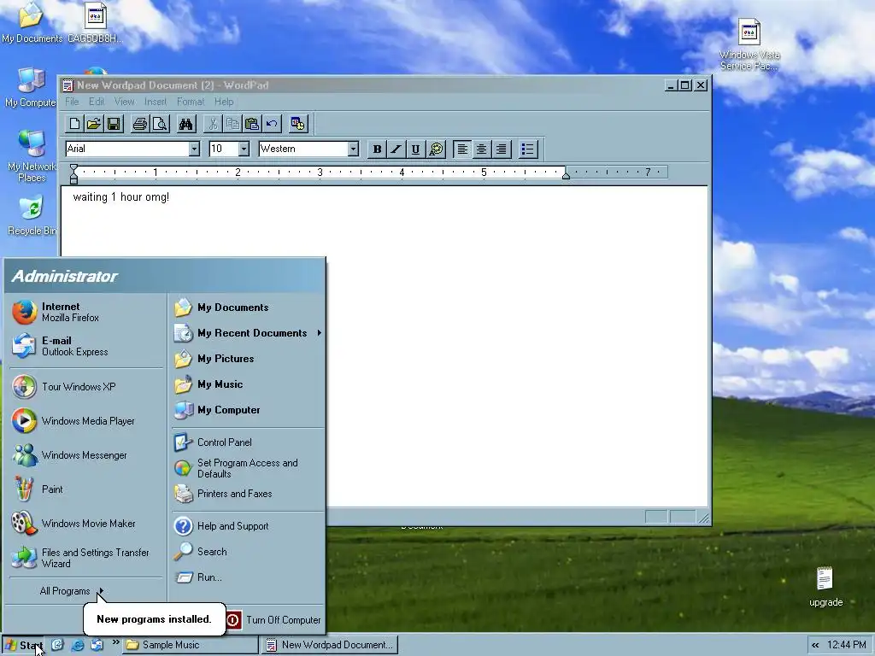This screenshot has height=656, width=875.
Task: Open Help and Support
Action: click(x=248, y=526)
